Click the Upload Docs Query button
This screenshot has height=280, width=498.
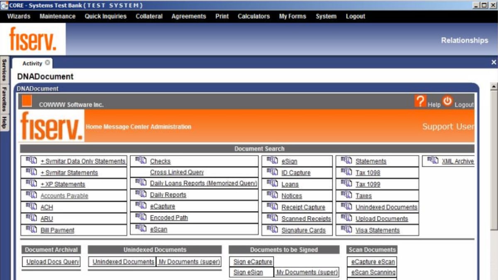(x=53, y=262)
